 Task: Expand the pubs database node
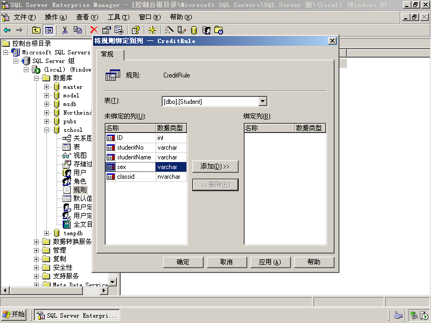(47, 122)
